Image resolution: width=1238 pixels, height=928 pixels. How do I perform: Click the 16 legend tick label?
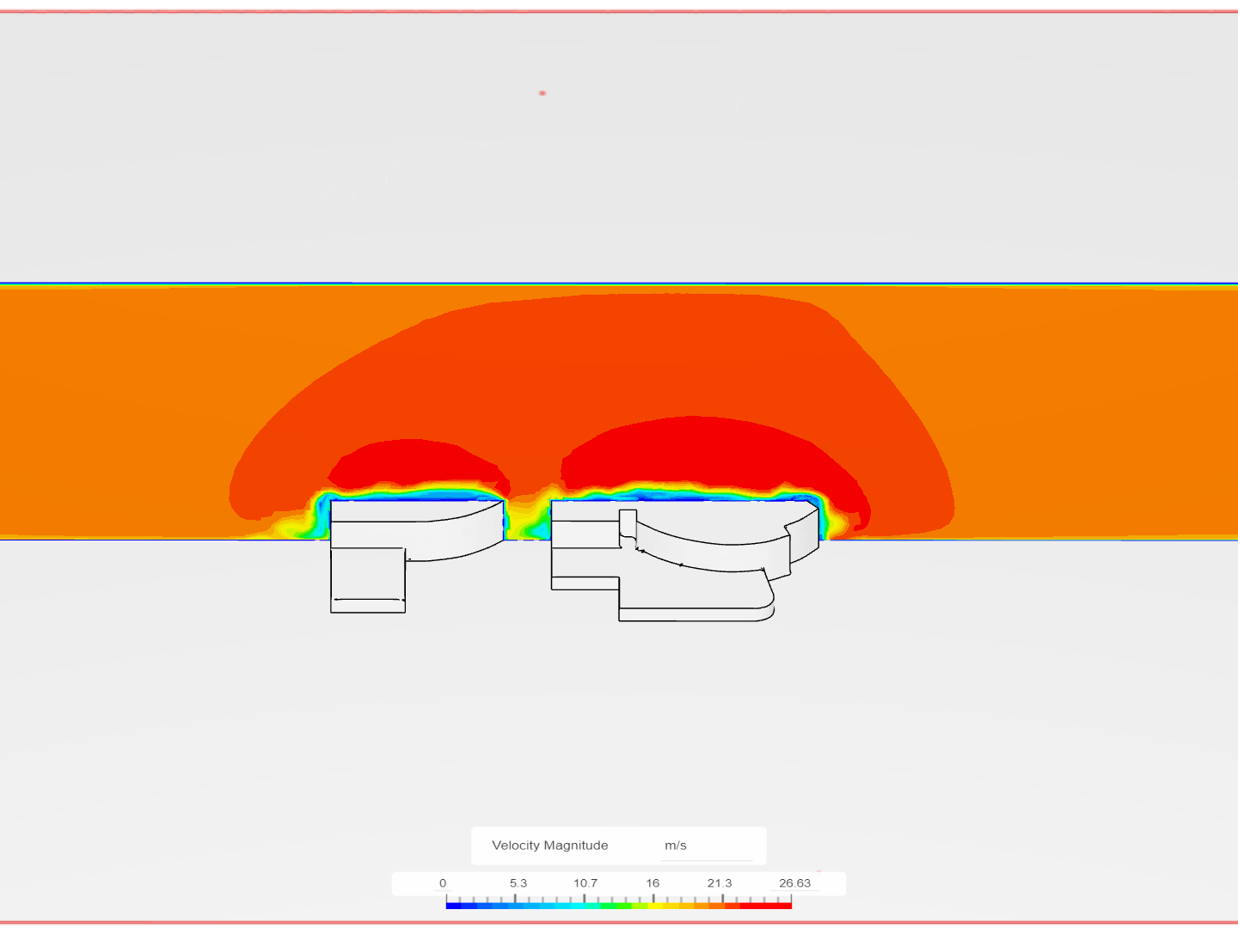tap(653, 883)
